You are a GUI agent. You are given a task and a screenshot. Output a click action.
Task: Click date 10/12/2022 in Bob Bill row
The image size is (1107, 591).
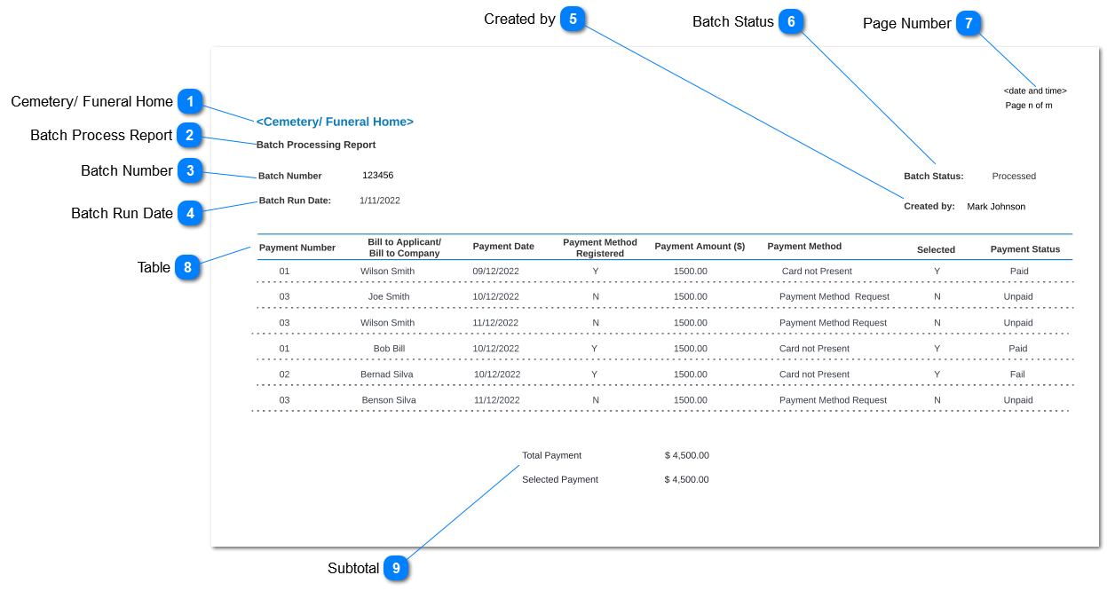(x=496, y=349)
